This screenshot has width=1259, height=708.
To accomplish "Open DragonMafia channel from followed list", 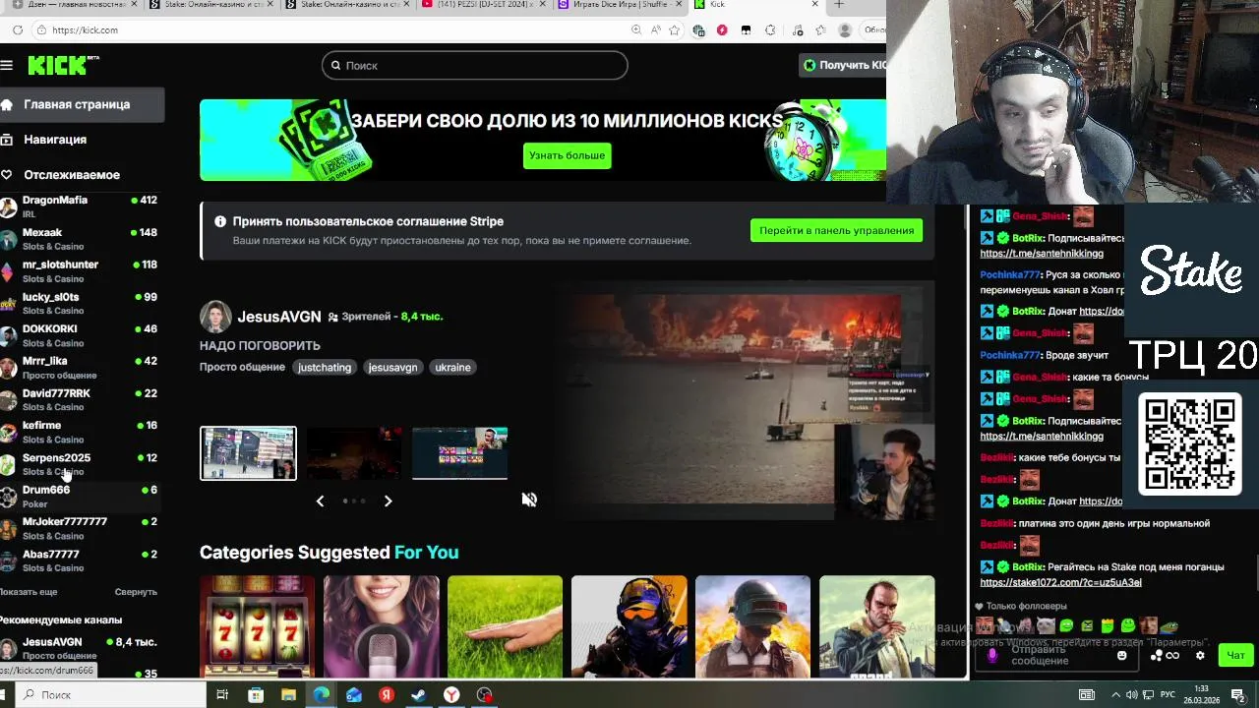I will pyautogui.click(x=79, y=206).
